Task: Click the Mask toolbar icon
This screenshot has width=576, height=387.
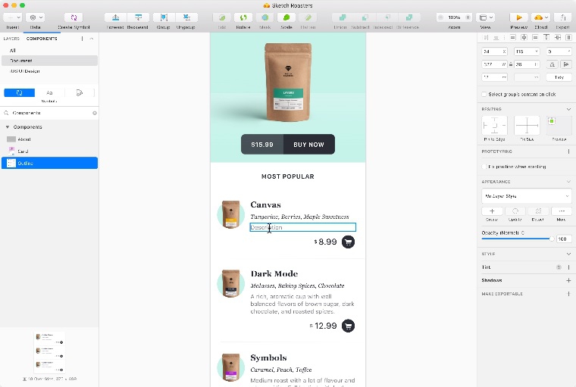Action: point(265,17)
